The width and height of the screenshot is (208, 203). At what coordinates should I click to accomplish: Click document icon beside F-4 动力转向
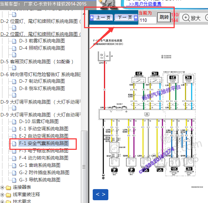pyautogui.click(x=14, y=159)
